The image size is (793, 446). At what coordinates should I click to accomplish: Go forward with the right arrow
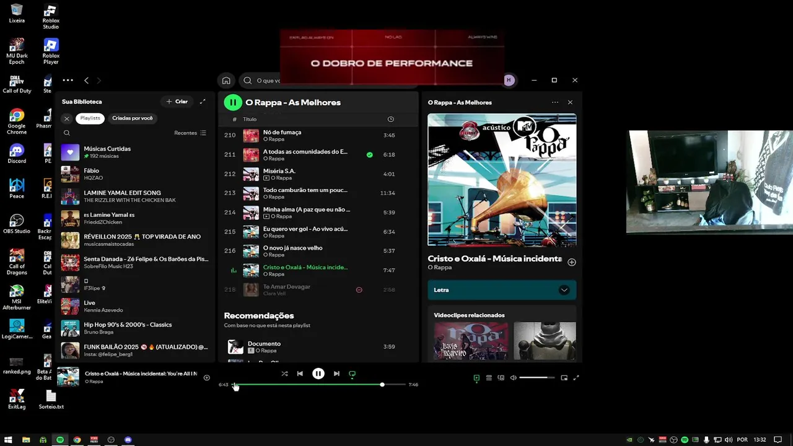point(99,81)
